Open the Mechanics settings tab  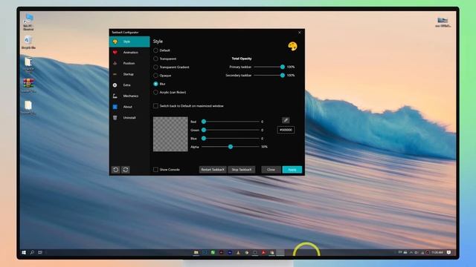pos(129,96)
